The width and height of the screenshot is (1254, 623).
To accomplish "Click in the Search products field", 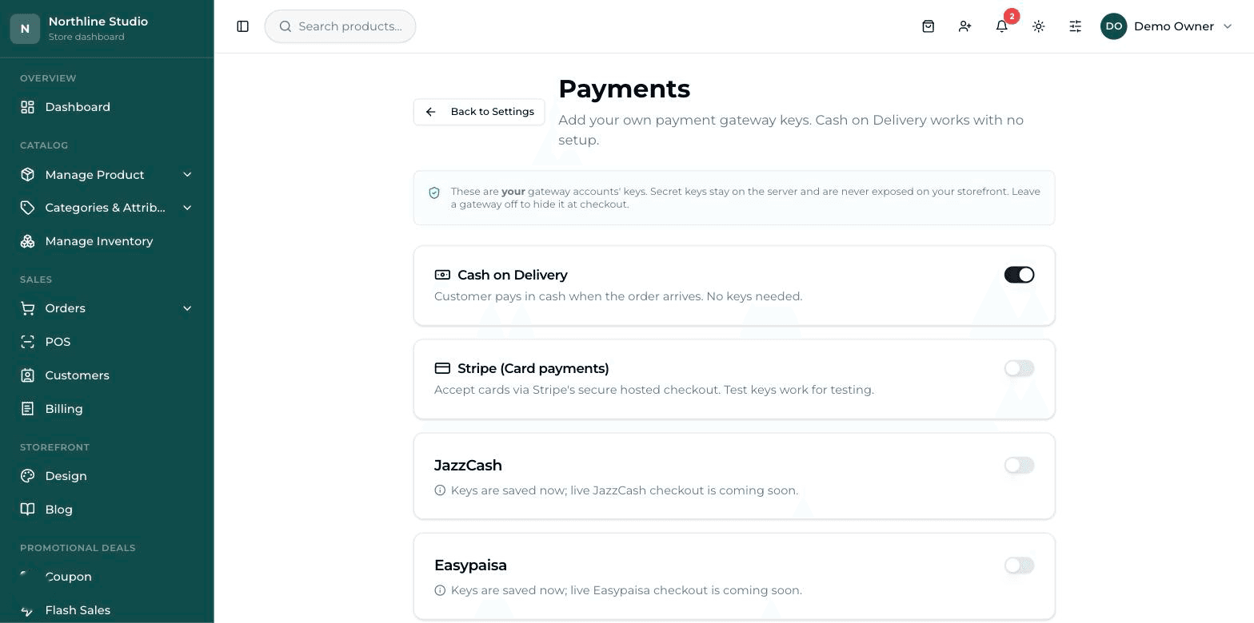I will click(x=340, y=26).
